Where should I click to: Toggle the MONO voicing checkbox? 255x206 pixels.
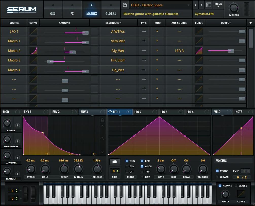coord(217,171)
